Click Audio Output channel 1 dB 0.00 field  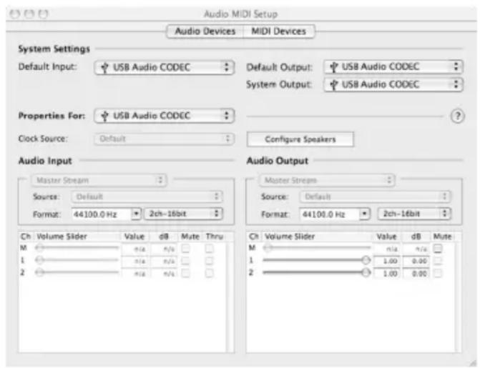[416, 262]
